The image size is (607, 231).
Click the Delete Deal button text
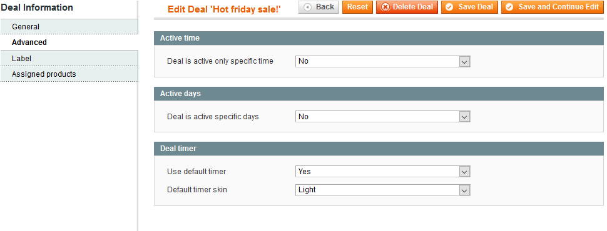(413, 7)
